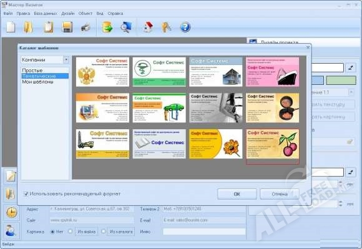362x249 pixels.
Task: Click the magnifier preview toolbar icon
Action: point(126,27)
